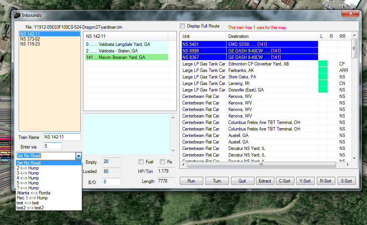The image size is (367, 225).
Task: Close the Inbounds dialog window
Action: (x=350, y=13)
